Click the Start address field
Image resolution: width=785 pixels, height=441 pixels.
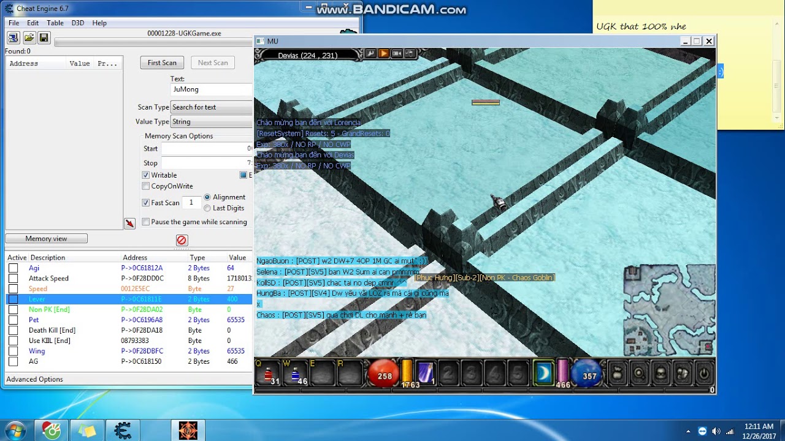207,149
